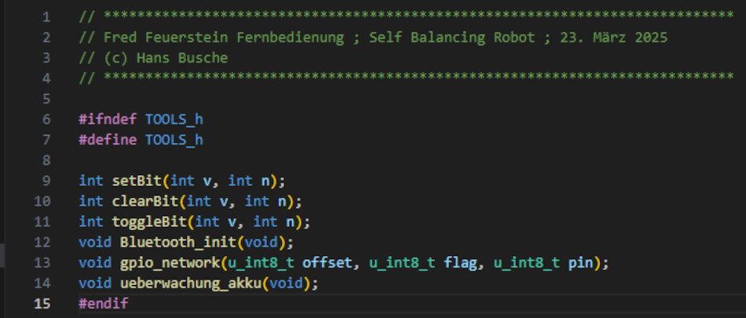Click line number 9 in the gutter

tap(46, 181)
